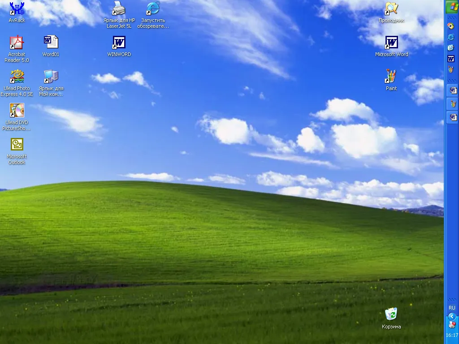Launch Windows Media Player from Quick Launch
This screenshot has width=459, height=344.
pos(451,26)
